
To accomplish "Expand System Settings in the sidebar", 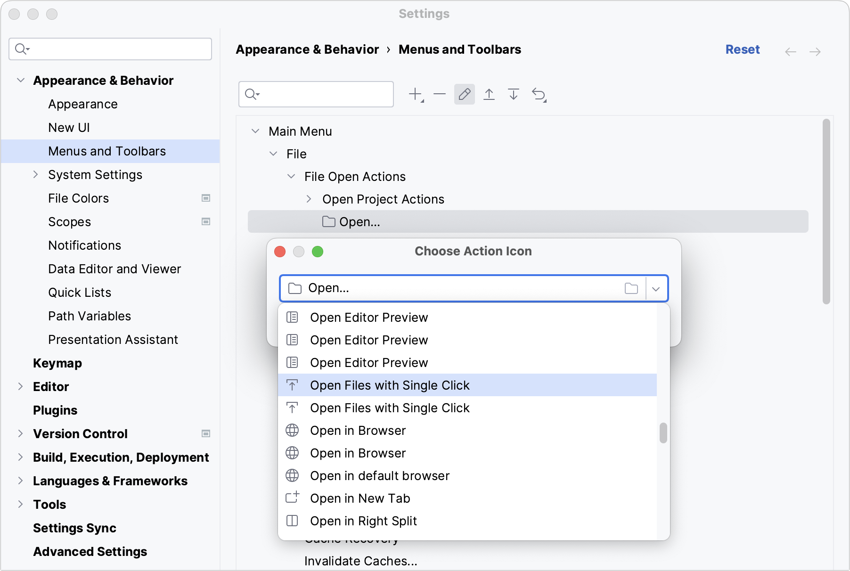I will (36, 174).
